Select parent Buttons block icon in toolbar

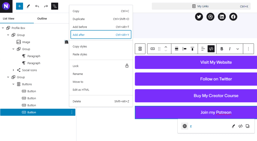140,49
